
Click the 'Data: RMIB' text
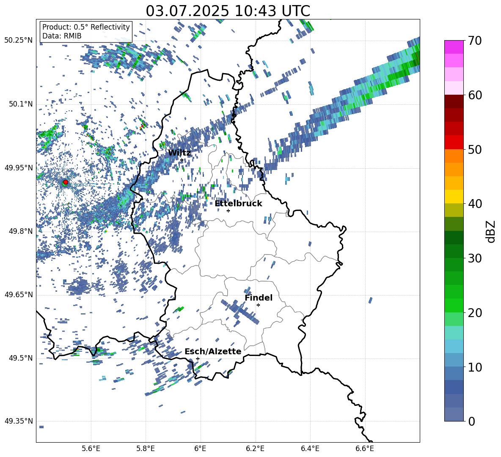tap(62, 36)
